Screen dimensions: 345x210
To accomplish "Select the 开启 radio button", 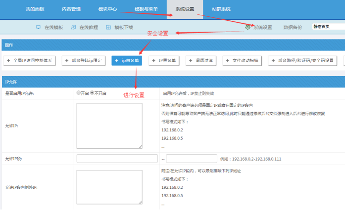I will (x=79, y=92).
